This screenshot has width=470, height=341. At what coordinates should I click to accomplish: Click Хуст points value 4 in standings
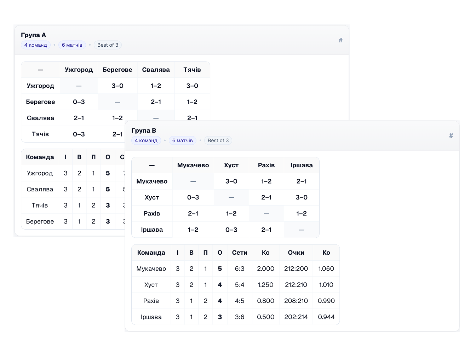click(x=220, y=285)
